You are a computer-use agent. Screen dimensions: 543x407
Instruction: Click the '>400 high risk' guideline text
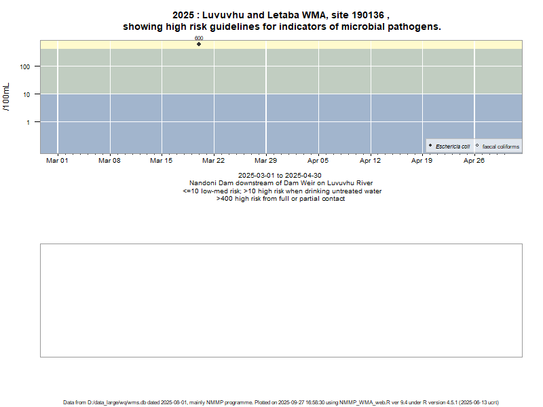280,199
